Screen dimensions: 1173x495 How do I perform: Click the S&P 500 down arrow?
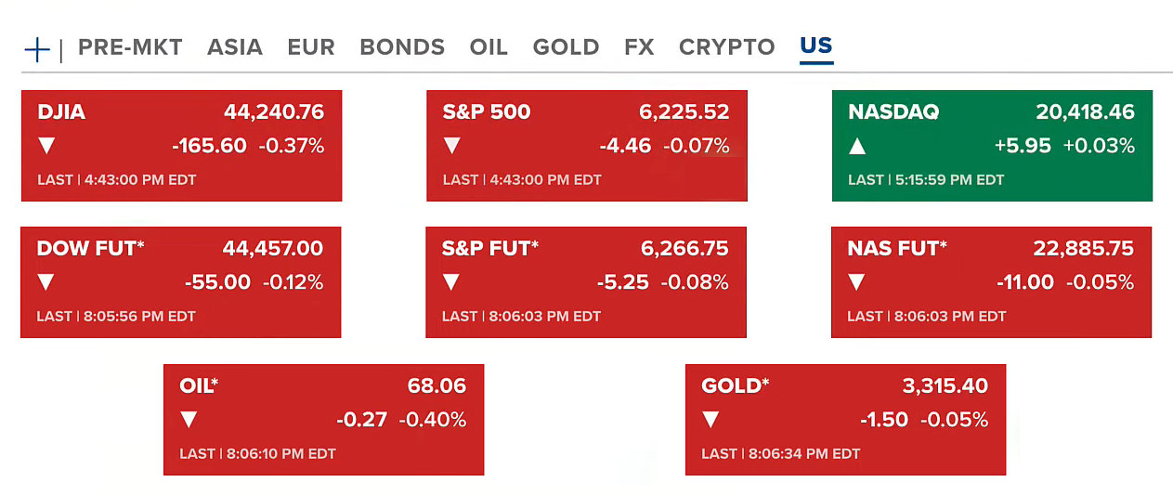[452, 146]
